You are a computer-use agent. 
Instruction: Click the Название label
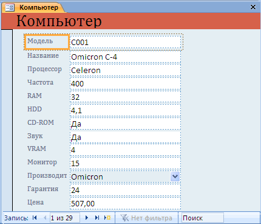(x=43, y=55)
